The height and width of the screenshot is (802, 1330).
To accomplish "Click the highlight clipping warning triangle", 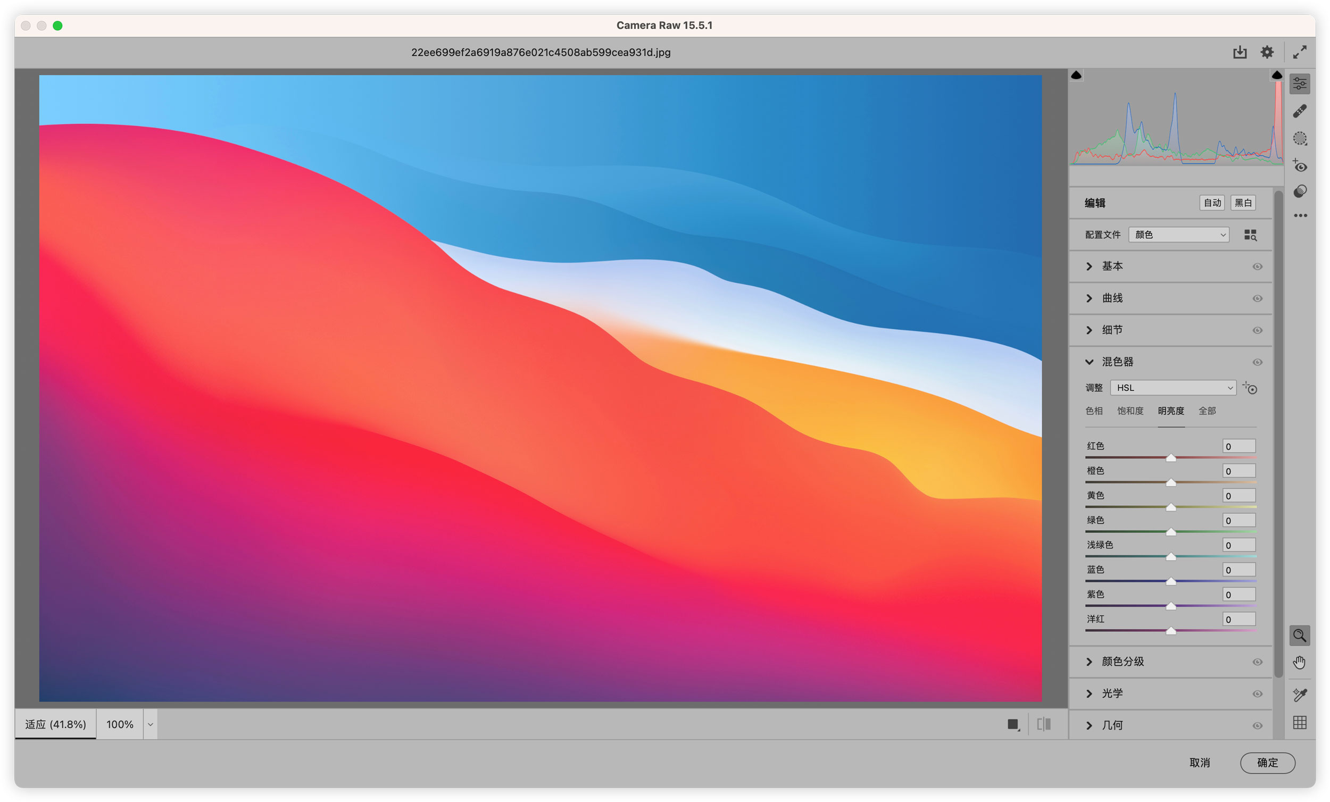I will pos(1277,75).
